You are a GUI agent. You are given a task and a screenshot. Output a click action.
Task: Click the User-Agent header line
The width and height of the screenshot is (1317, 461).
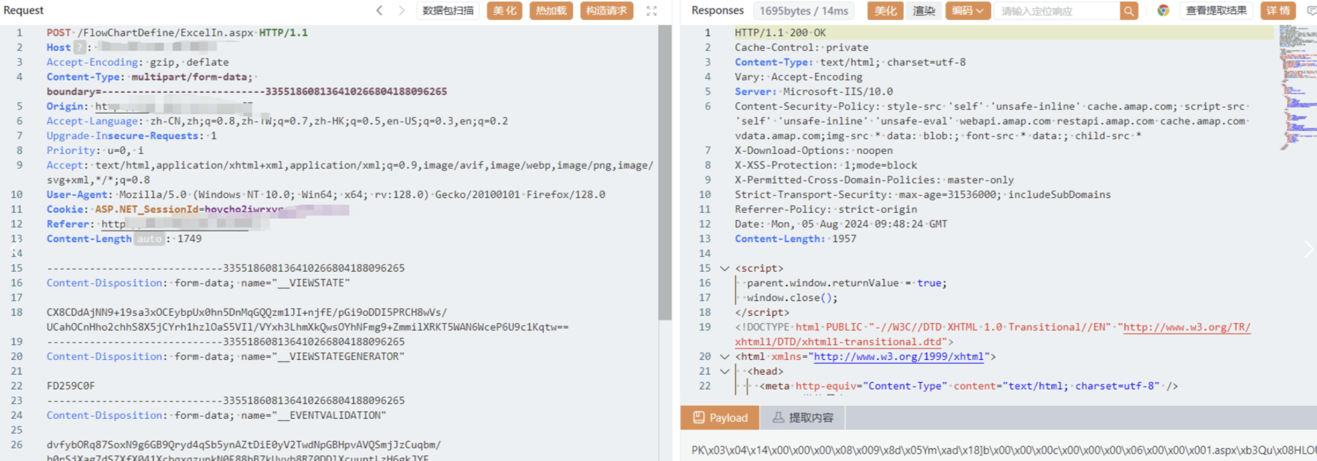[x=326, y=195]
